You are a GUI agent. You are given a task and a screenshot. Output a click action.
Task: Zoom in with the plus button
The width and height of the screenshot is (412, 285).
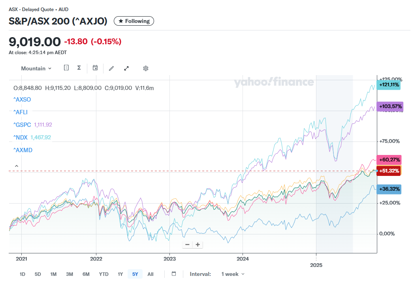tap(198, 245)
